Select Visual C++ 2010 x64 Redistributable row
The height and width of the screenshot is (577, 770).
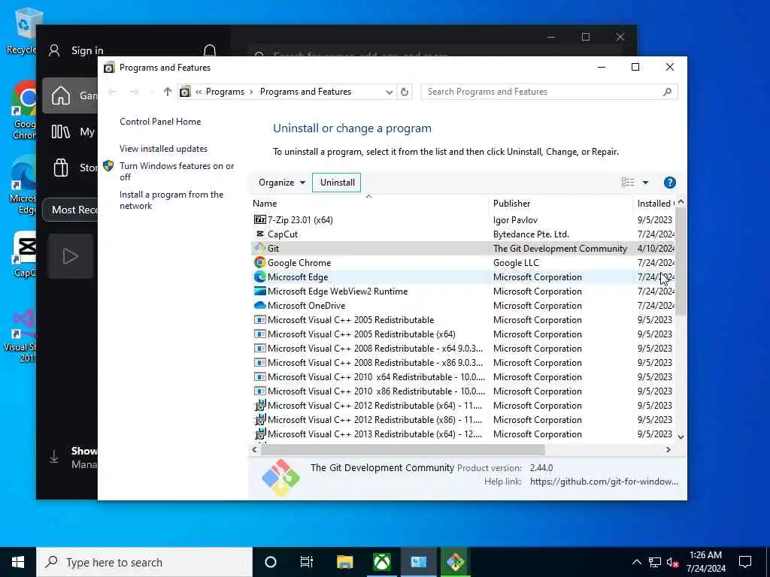pyautogui.click(x=462, y=377)
